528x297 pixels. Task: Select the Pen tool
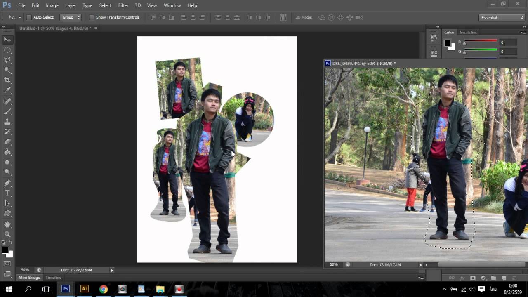pyautogui.click(x=7, y=183)
